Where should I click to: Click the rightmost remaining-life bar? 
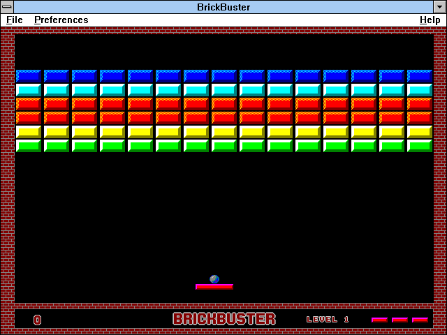coord(420,320)
